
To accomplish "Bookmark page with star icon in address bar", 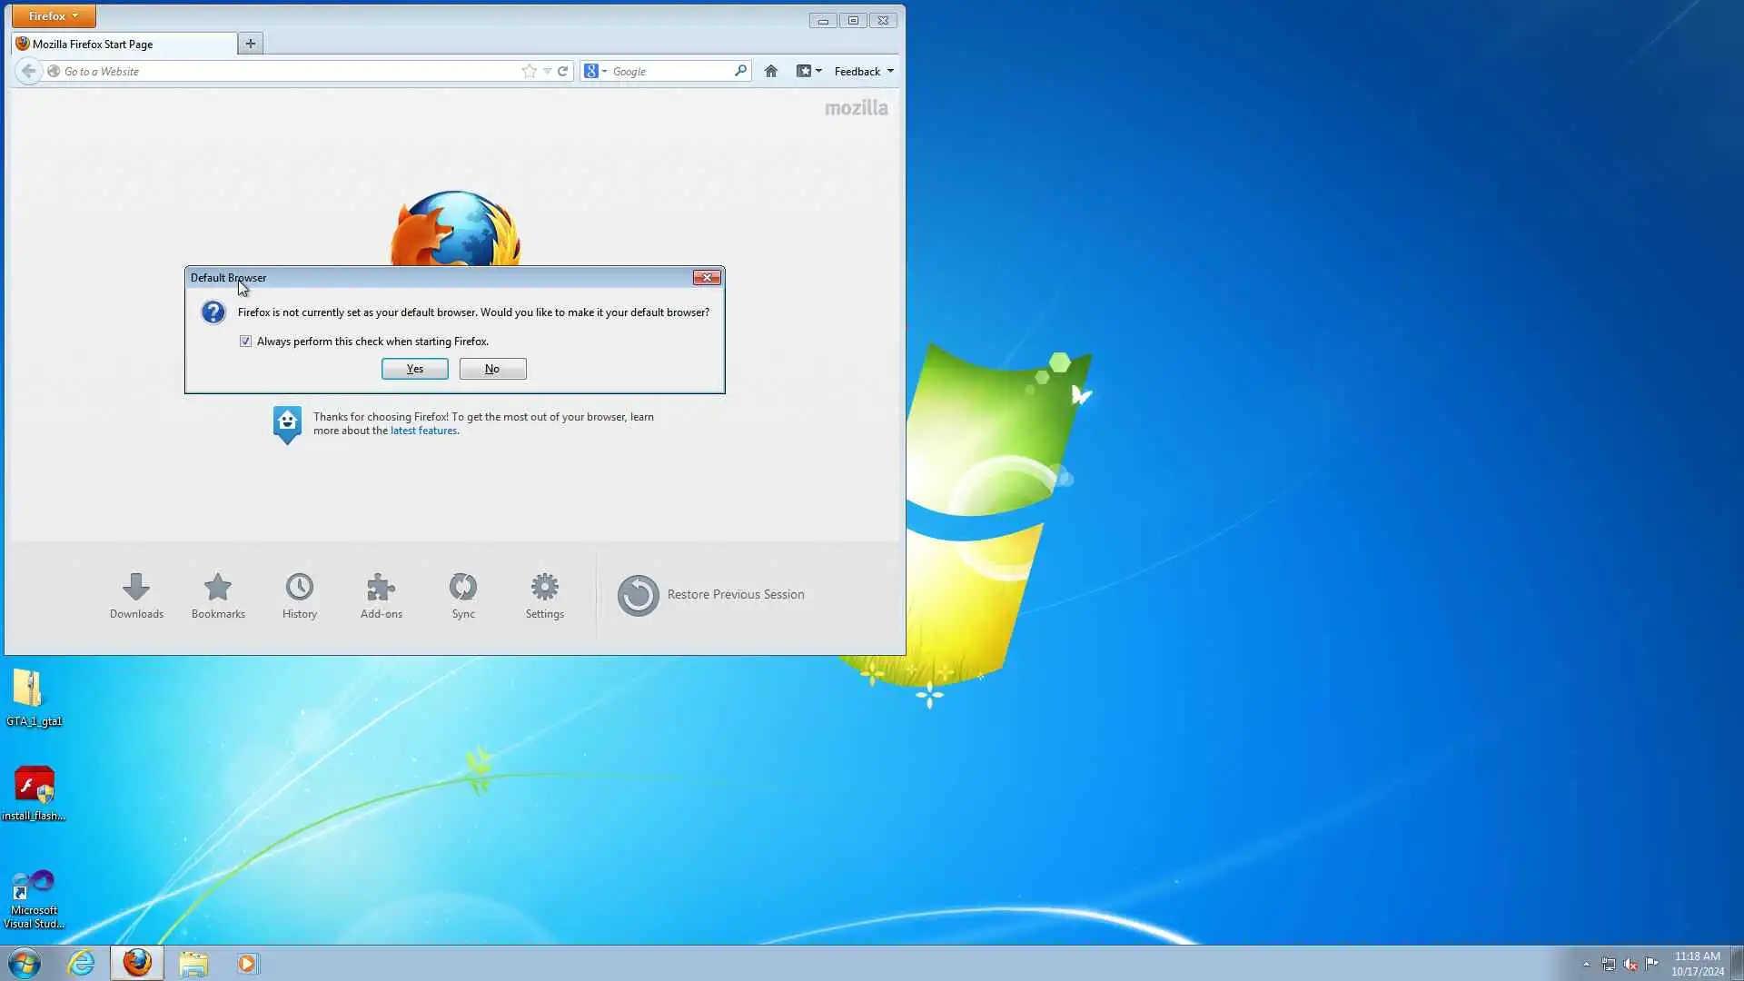I will point(529,71).
